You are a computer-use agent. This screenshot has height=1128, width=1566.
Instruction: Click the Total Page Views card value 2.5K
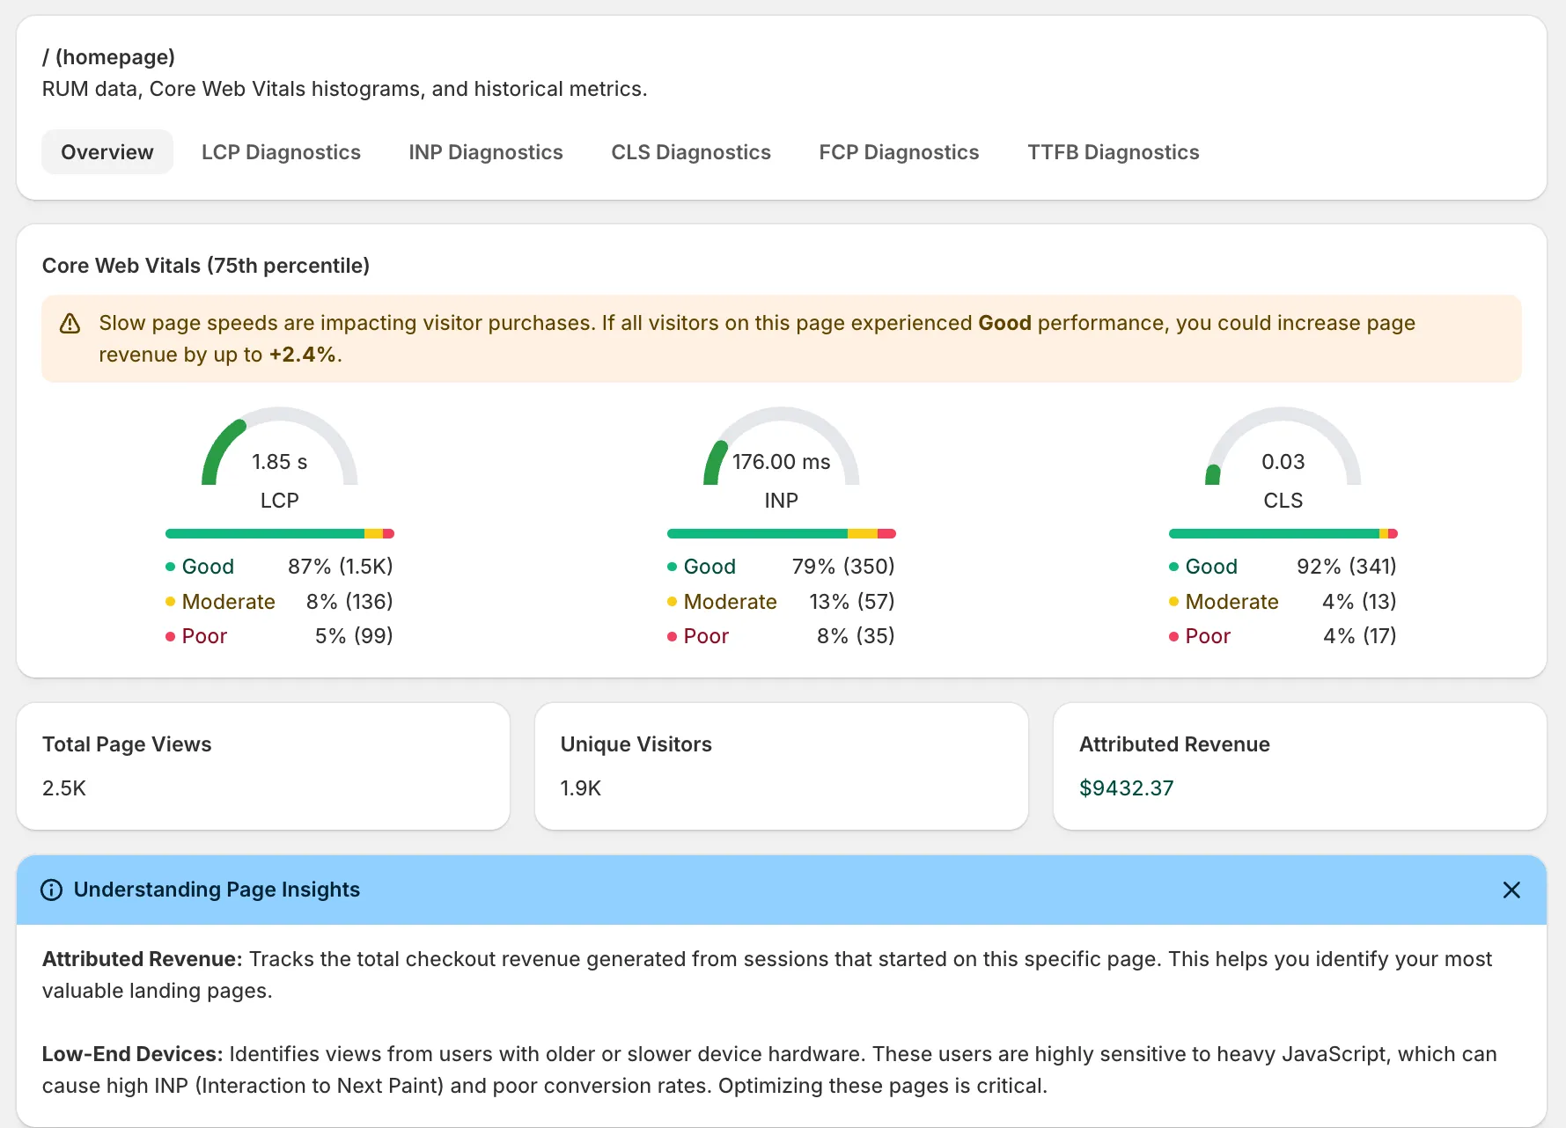(64, 788)
